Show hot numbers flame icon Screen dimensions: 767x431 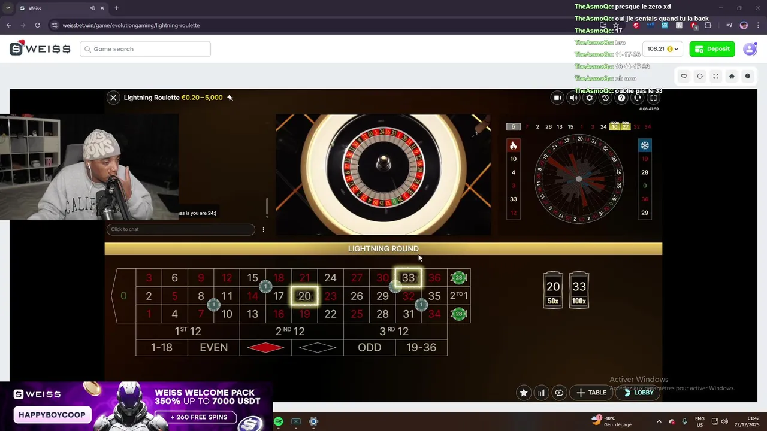(x=513, y=145)
